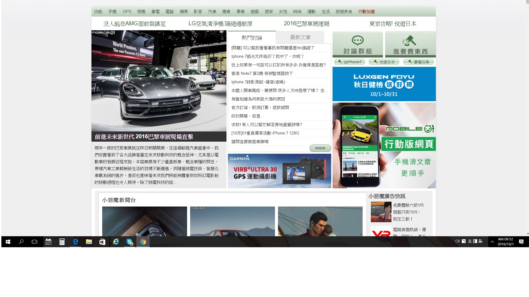Click the more button under hot discussions
Viewport: 529px width, 297px height.
(320, 148)
